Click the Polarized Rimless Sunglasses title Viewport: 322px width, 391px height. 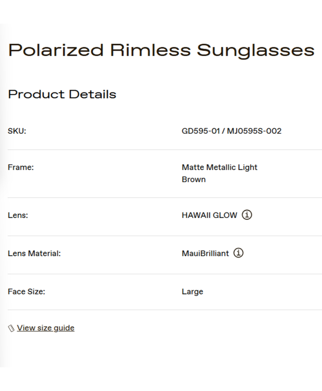tap(161, 50)
